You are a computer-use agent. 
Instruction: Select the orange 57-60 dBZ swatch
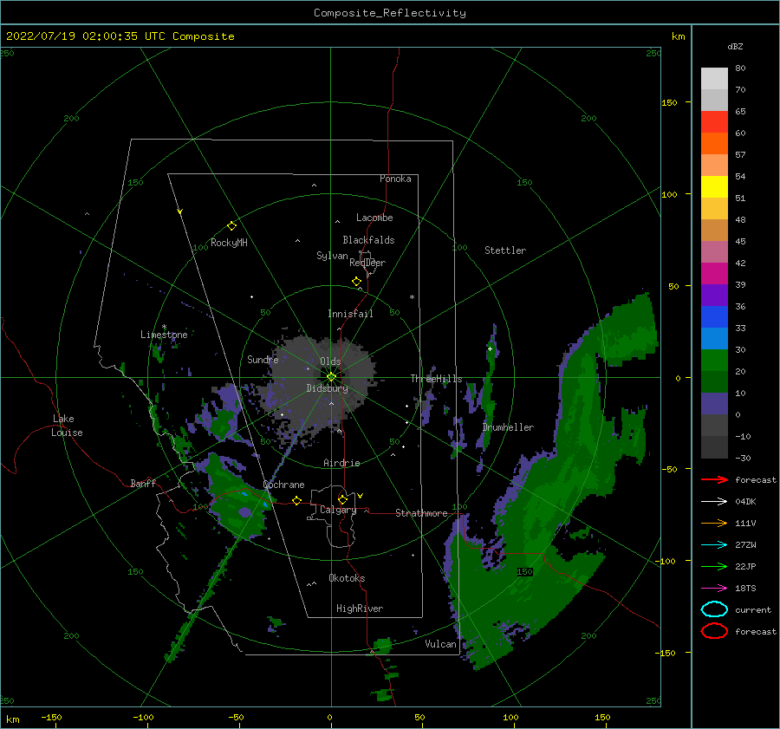[x=714, y=143]
